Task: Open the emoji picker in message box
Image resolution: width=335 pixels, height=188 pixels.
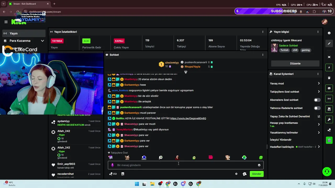Action: [x=259, y=165]
